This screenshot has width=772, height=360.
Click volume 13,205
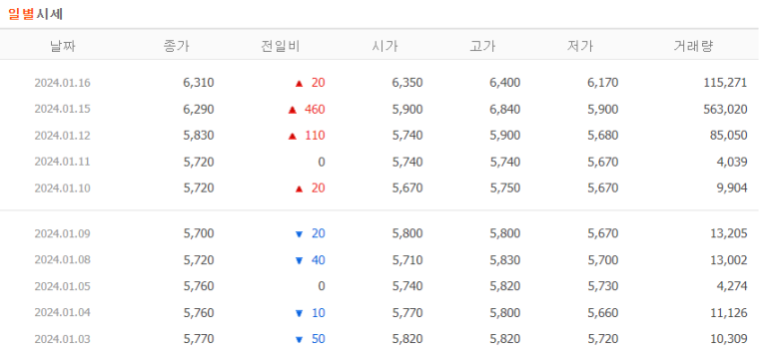(729, 233)
